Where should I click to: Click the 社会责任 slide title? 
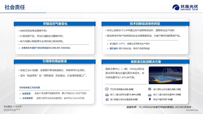[x=15, y=7]
